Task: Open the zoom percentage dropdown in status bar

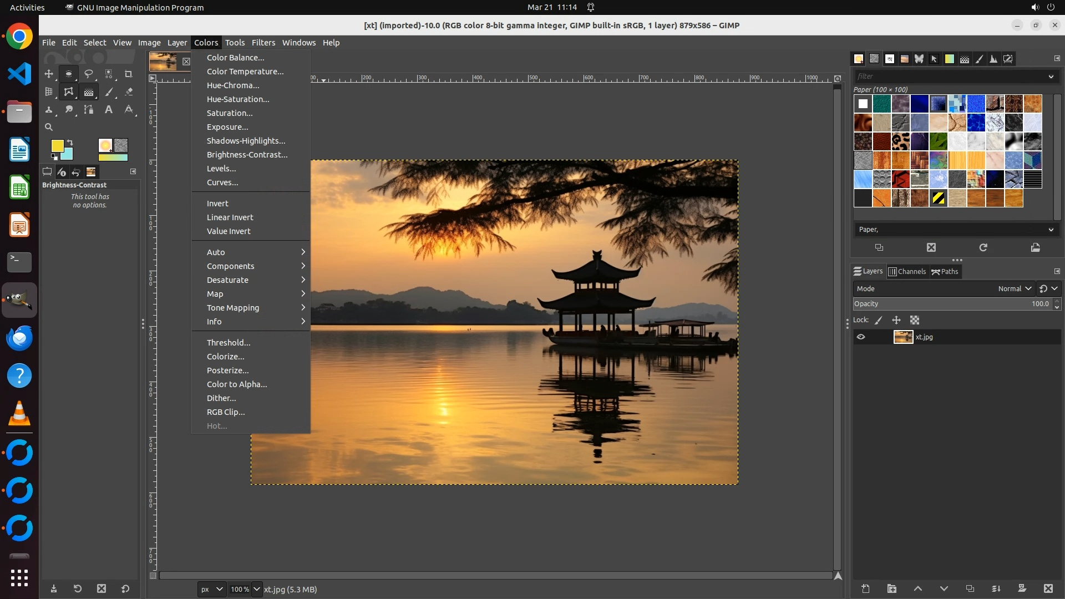Action: 256,589
